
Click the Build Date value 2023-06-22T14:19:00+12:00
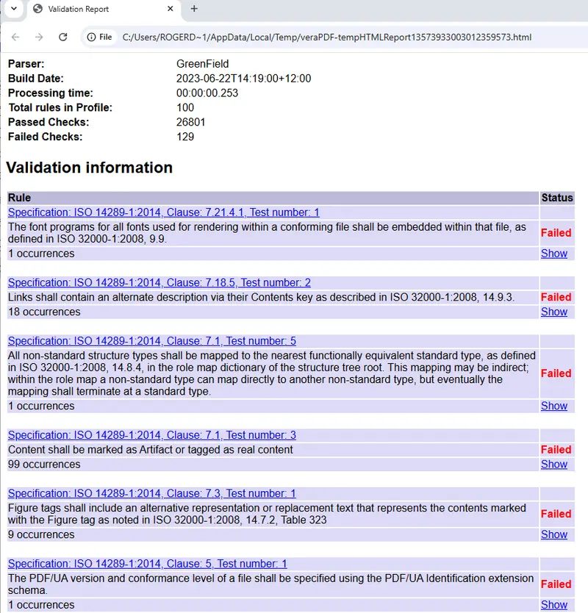click(x=243, y=79)
